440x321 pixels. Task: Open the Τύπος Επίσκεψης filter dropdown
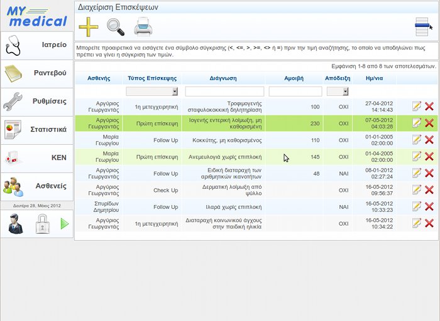pos(152,92)
